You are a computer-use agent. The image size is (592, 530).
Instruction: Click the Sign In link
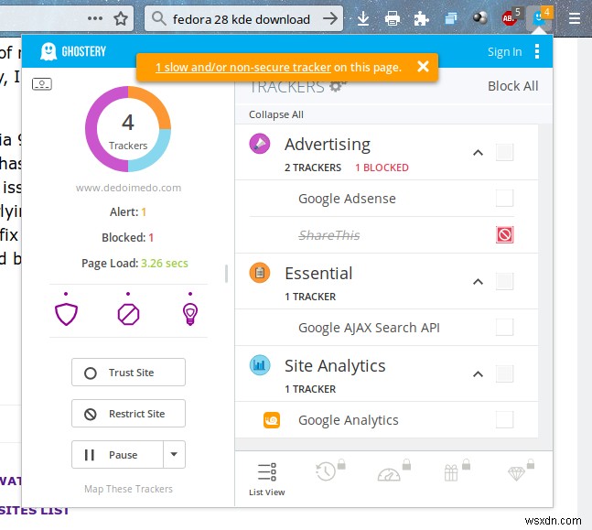[x=504, y=52]
